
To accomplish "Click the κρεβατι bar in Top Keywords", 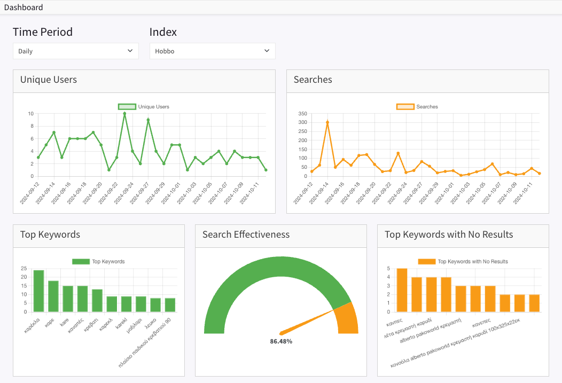I will 97,301.
